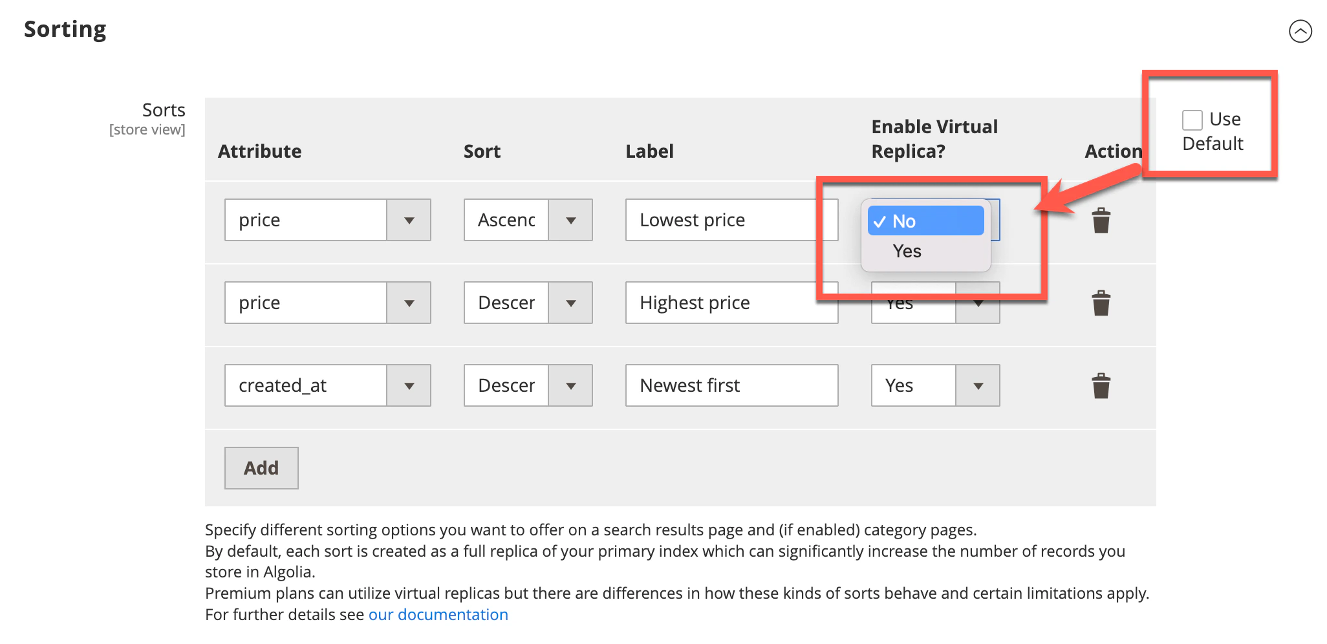1327x644 pixels.
Task: Open the Ascending sort dropdown
Action: [x=571, y=220]
